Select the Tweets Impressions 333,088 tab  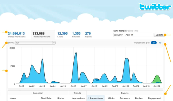point(43,35)
